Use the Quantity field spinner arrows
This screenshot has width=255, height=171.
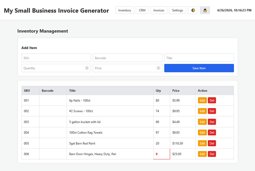tap(87, 68)
